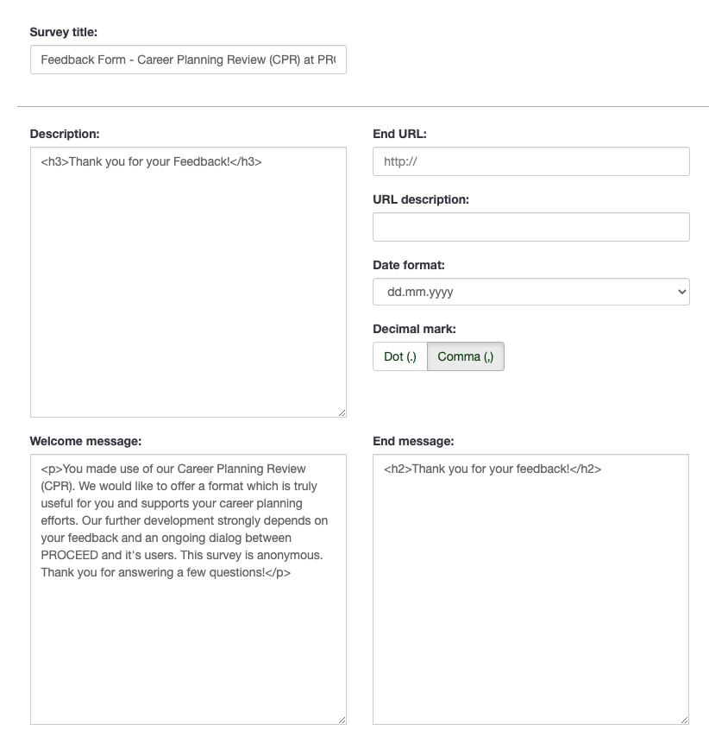The height and width of the screenshot is (737, 709).
Task: Click the End message textarea resize grip
Action: click(684, 720)
